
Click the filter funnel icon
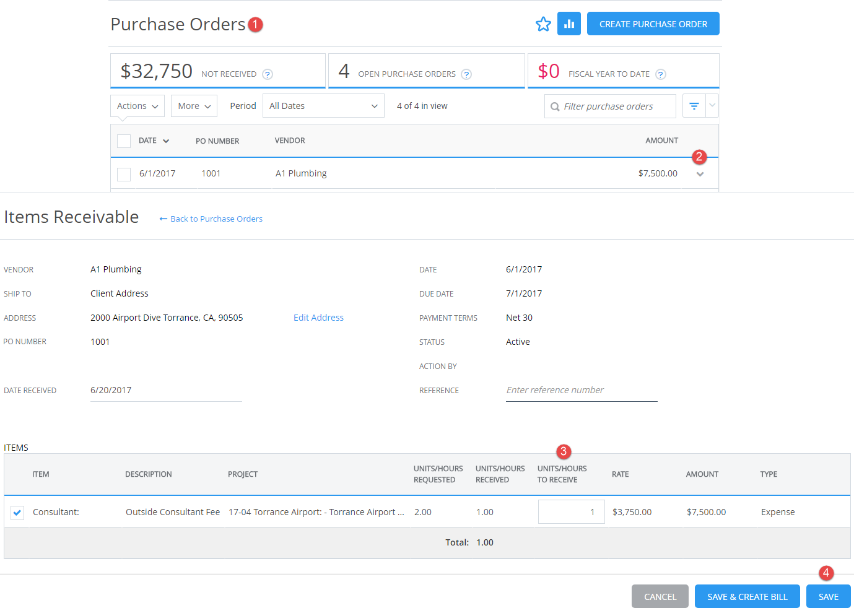(x=694, y=106)
